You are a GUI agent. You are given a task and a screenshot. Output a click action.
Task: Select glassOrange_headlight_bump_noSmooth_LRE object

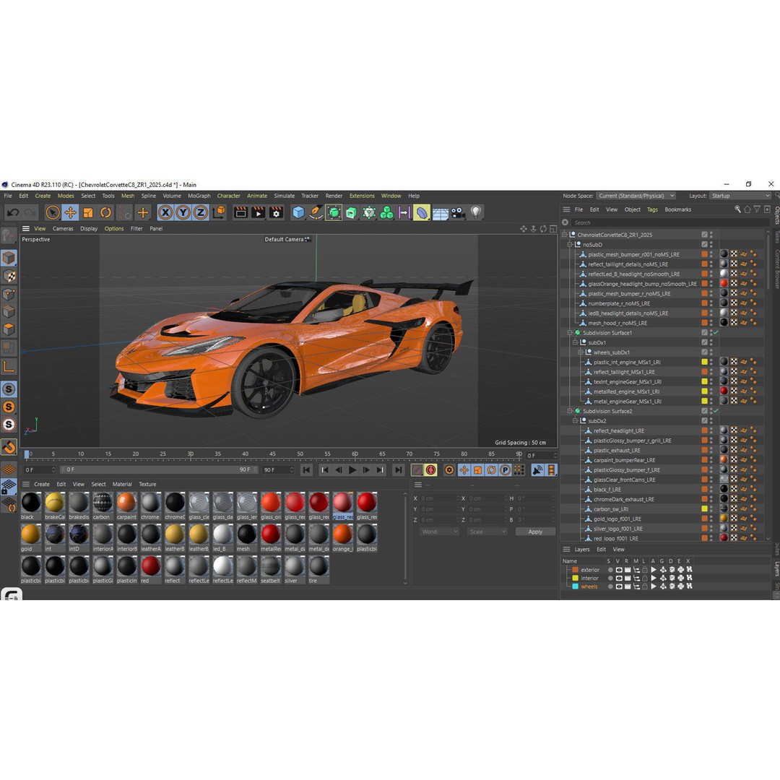642,284
